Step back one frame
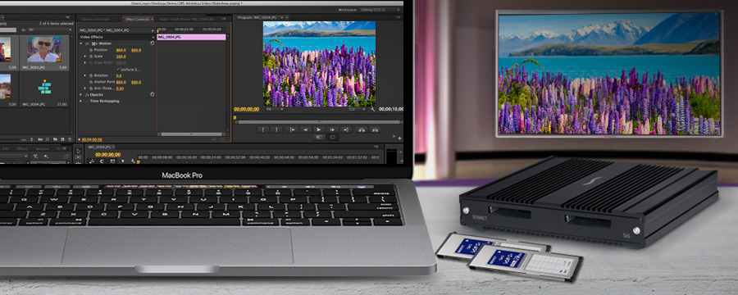Image resolution: width=738 pixels, height=295 pixels. tap(306, 129)
